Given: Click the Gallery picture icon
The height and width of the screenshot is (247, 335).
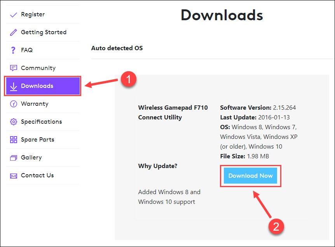Looking at the screenshot, I should coord(14,158).
